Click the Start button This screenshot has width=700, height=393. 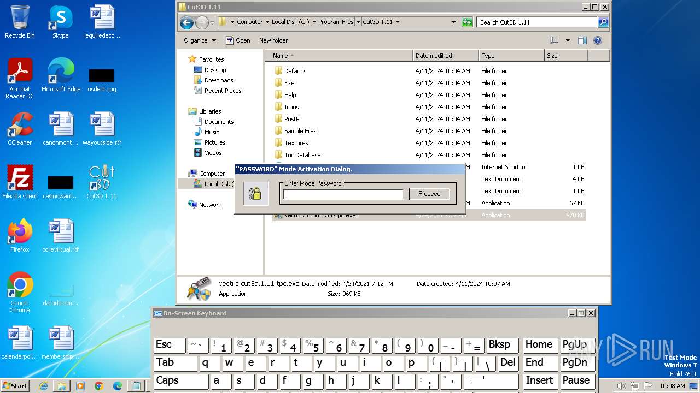click(15, 386)
